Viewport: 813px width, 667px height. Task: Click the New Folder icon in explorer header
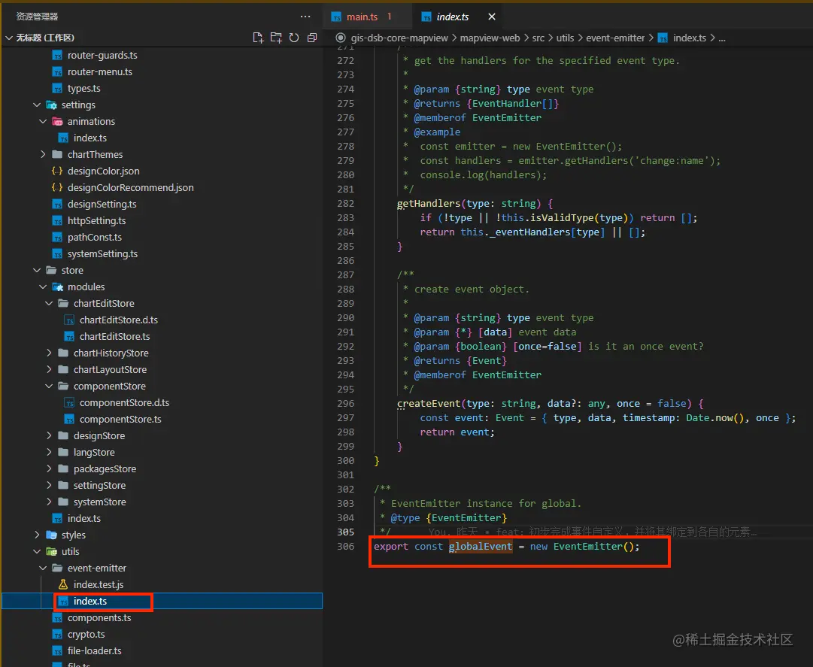click(x=276, y=38)
